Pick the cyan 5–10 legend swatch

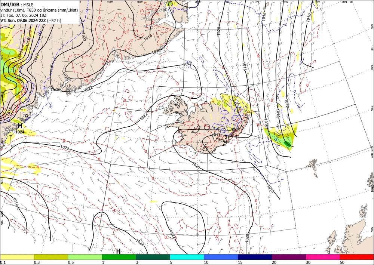[187, 257]
